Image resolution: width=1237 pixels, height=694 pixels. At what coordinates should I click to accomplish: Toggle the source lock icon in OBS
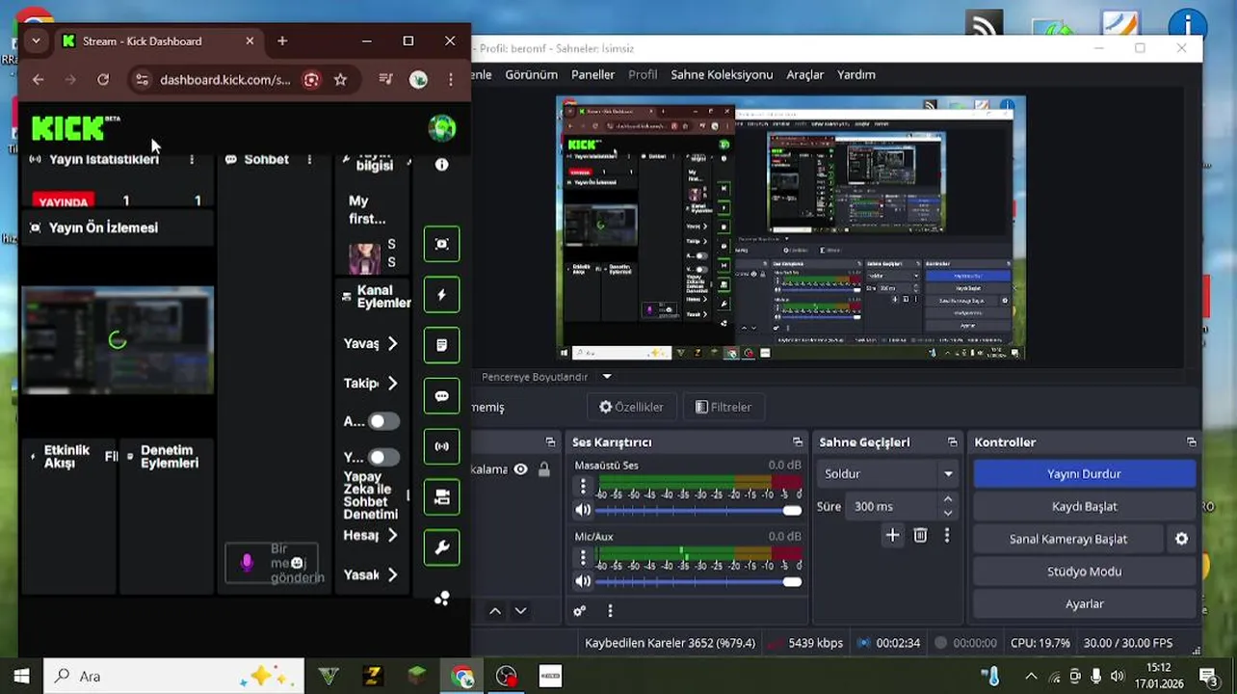(544, 469)
